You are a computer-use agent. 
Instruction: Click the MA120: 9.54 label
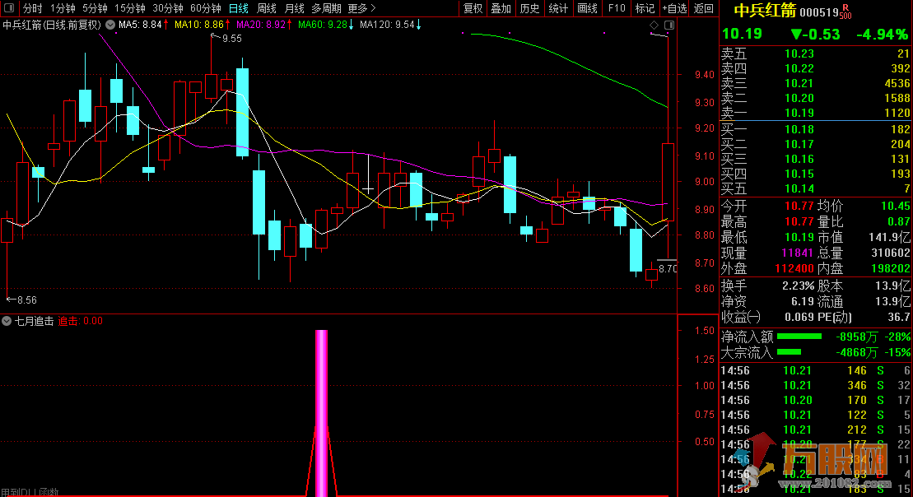[x=387, y=25]
